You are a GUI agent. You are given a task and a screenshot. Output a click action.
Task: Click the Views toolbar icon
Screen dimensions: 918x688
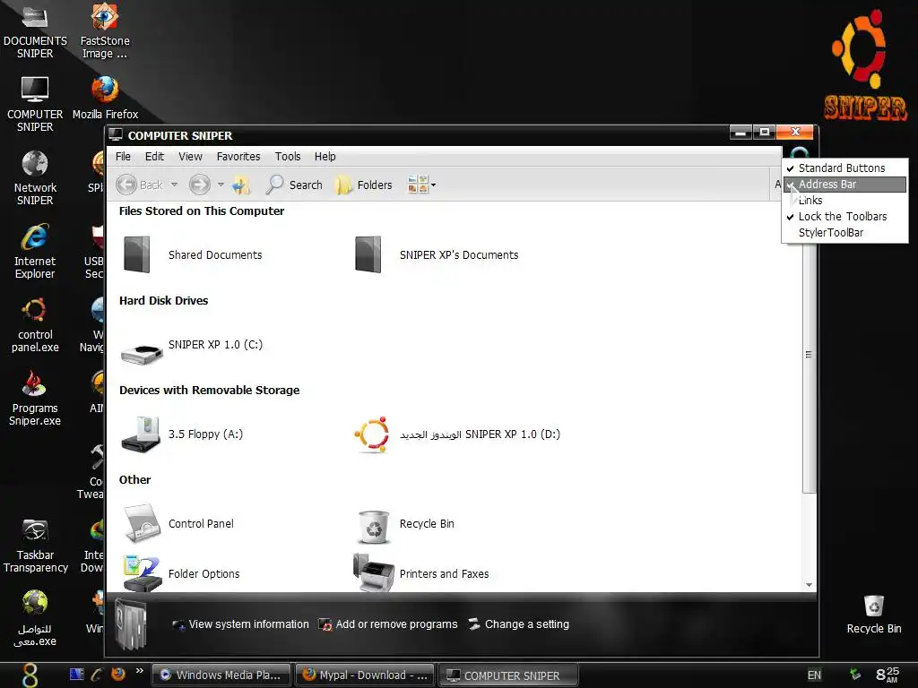[x=418, y=185]
